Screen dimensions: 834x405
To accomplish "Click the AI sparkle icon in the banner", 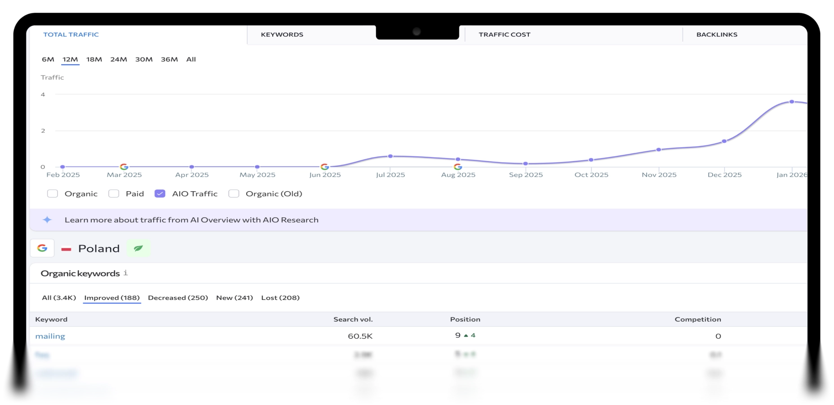I will 47,220.
